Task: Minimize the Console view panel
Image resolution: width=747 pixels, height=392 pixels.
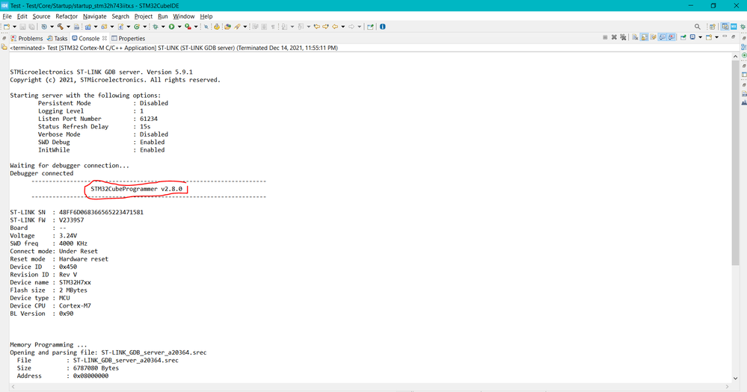Action: point(725,36)
